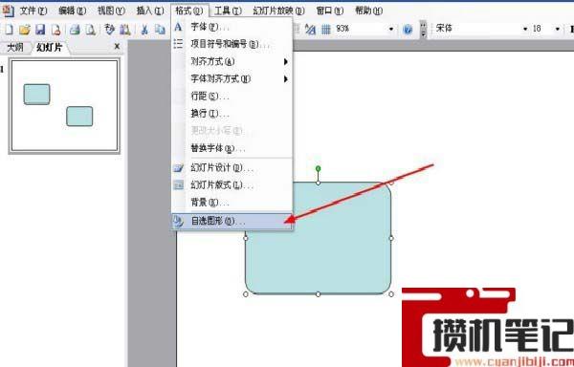Screen dimensions: 574x367
Task: Choose 替换字体(R)... menu entry
Action: [x=232, y=148]
